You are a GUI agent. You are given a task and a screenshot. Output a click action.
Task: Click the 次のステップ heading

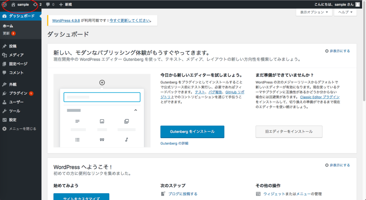(173, 186)
